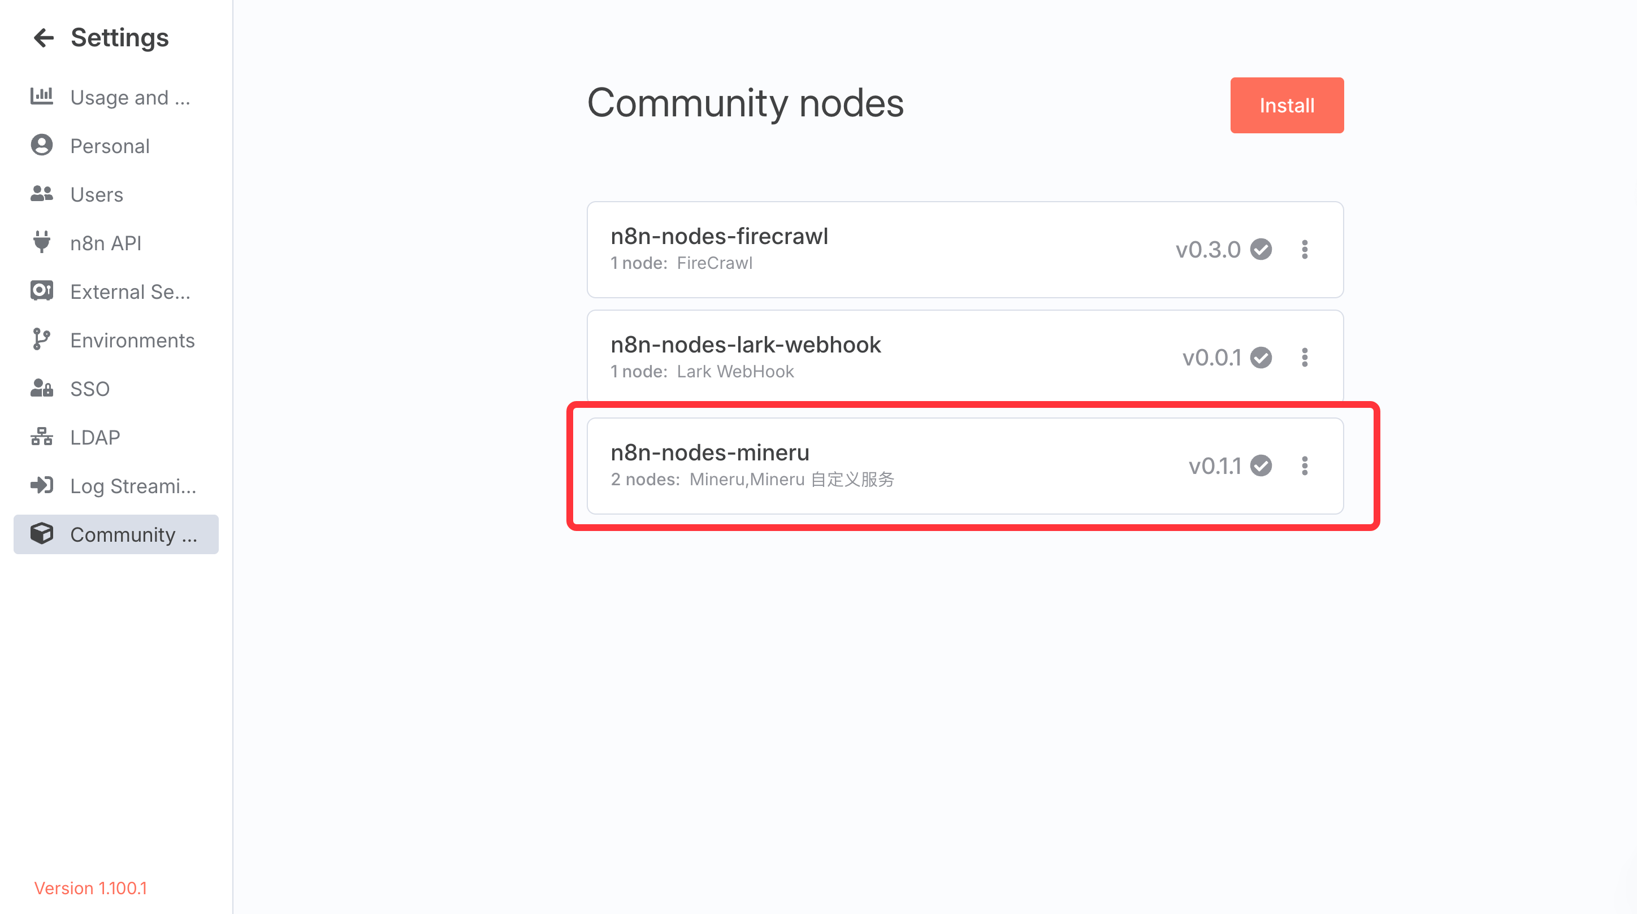Click the Environments branch icon

tap(42, 340)
